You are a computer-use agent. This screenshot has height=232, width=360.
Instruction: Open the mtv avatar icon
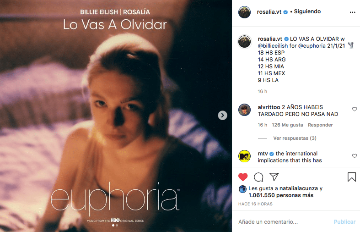[x=245, y=156]
